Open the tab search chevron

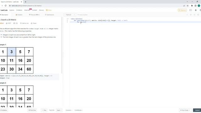(187, 2)
